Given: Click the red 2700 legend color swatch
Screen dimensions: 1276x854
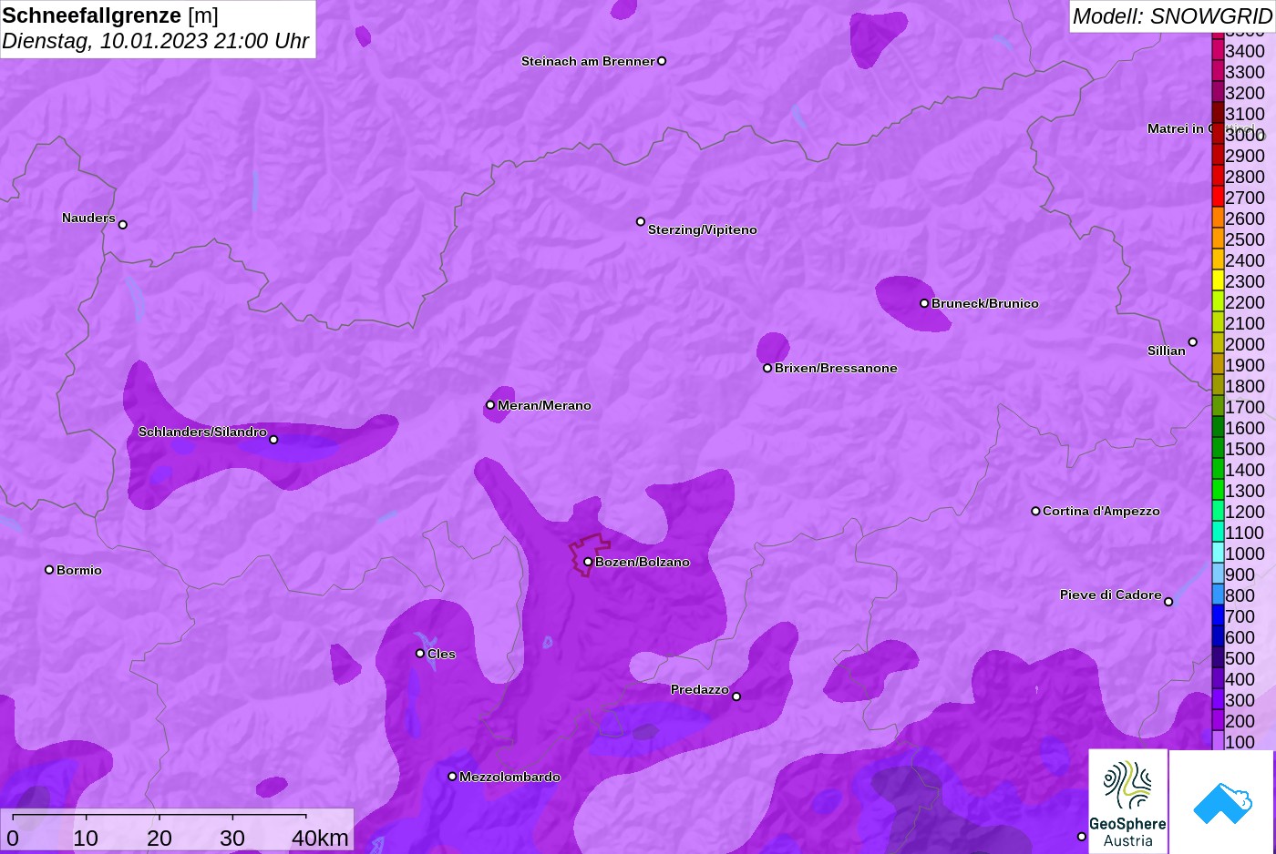Looking at the screenshot, I should (1218, 197).
